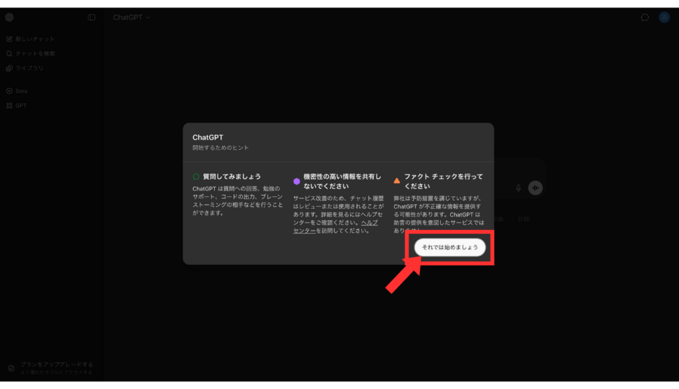Collapse the sidebar with the panel icon
Screen dimensions: 679x389
92,17
